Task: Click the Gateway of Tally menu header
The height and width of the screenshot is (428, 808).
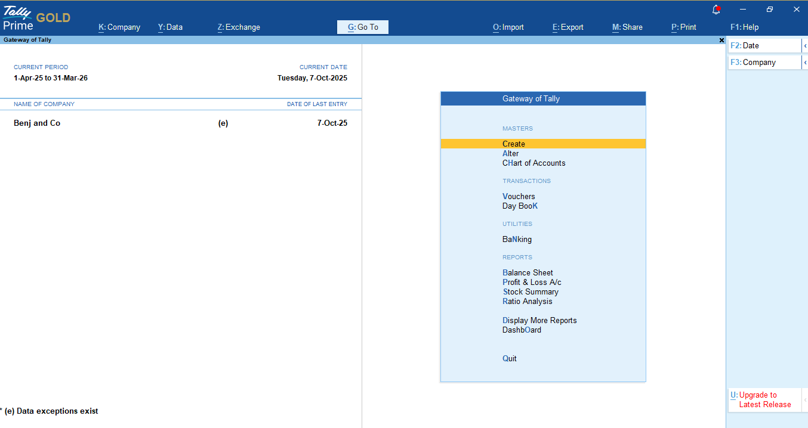Action: pos(543,99)
